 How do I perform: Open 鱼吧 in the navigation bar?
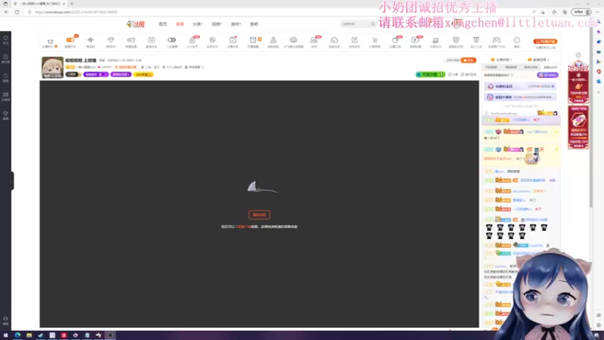[254, 24]
